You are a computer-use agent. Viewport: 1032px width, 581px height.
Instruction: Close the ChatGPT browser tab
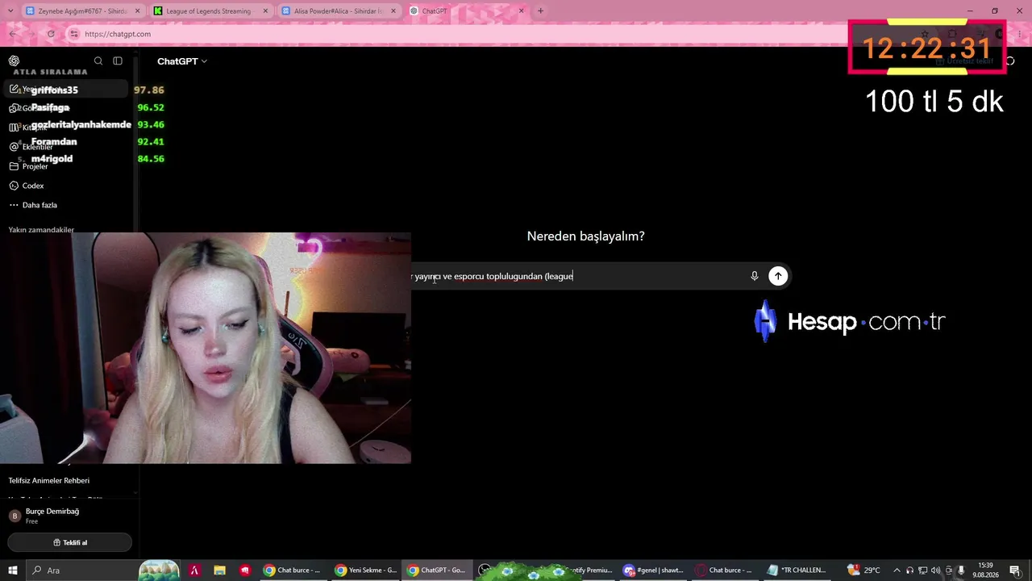[x=521, y=11]
